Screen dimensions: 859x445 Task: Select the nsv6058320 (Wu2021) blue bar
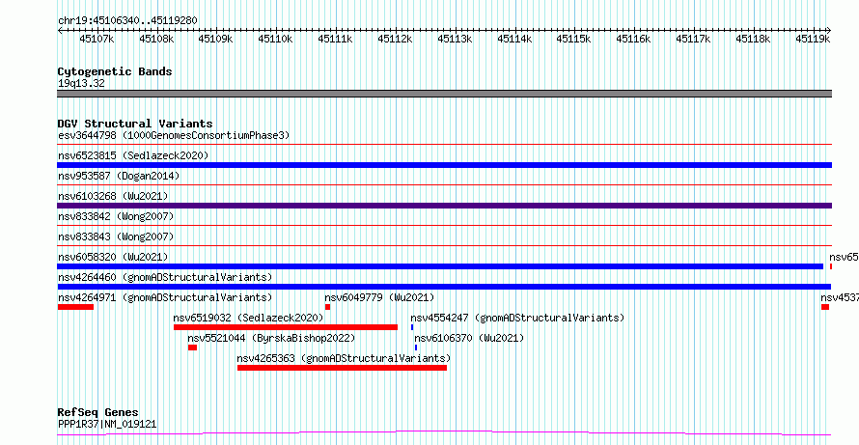coord(440,266)
